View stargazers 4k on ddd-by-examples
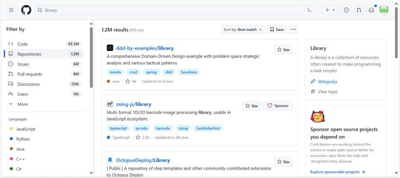The image size is (400, 178). 131,81
